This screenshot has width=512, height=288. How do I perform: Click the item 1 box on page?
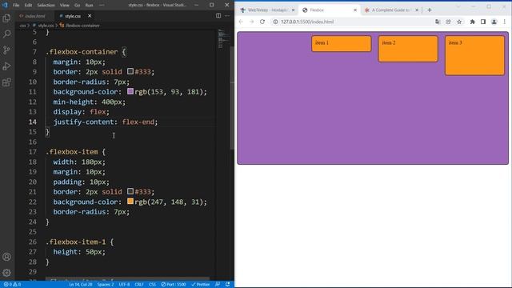pos(342,44)
